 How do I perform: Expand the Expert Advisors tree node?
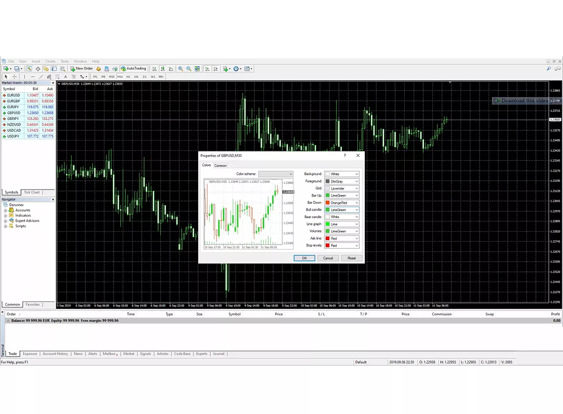pos(6,221)
